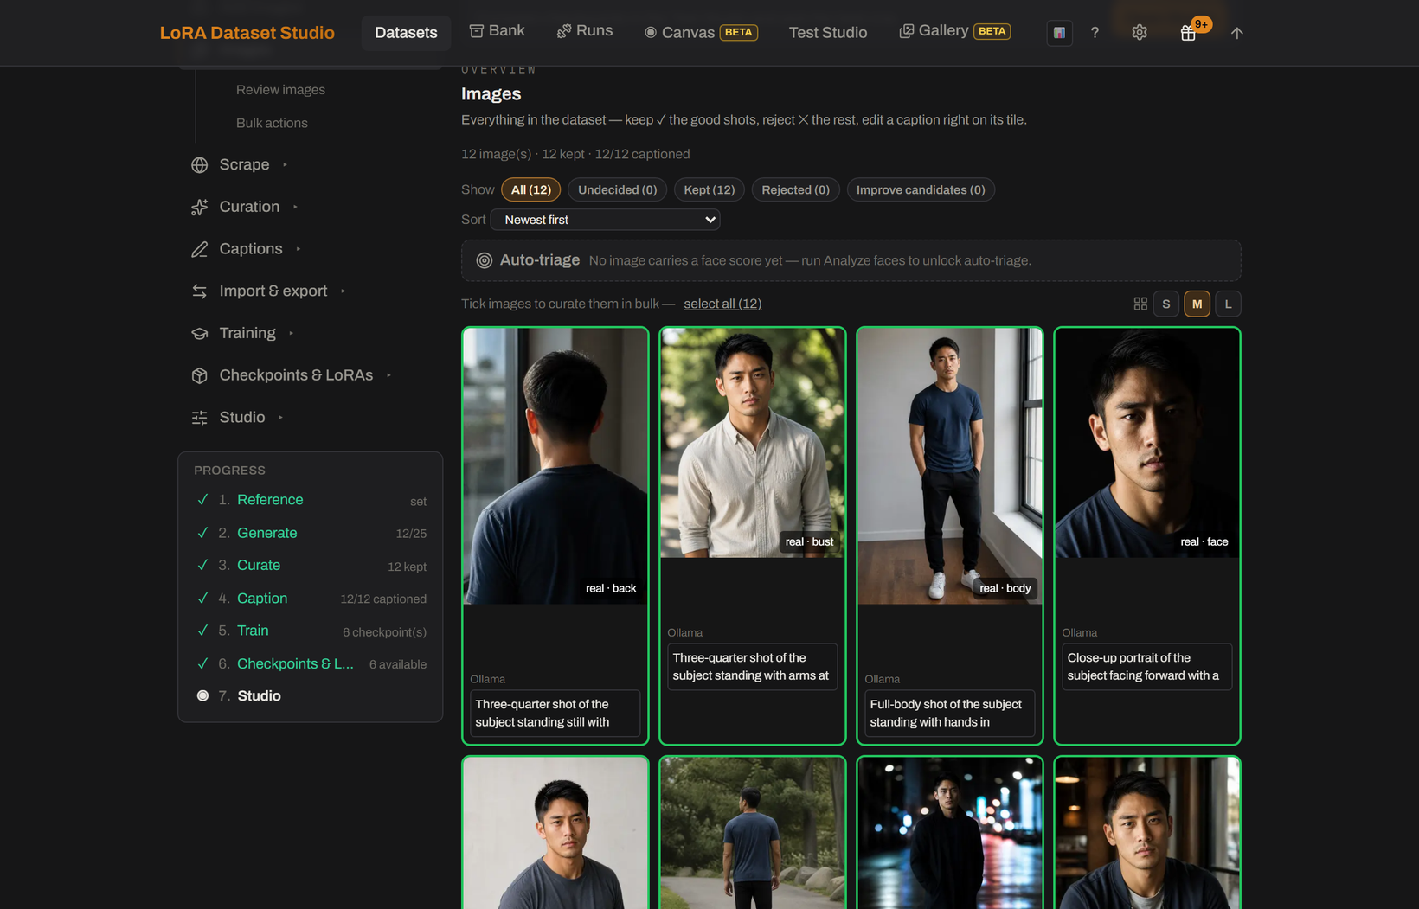Open the Datasets tab
The width and height of the screenshot is (1419, 909).
406,33
